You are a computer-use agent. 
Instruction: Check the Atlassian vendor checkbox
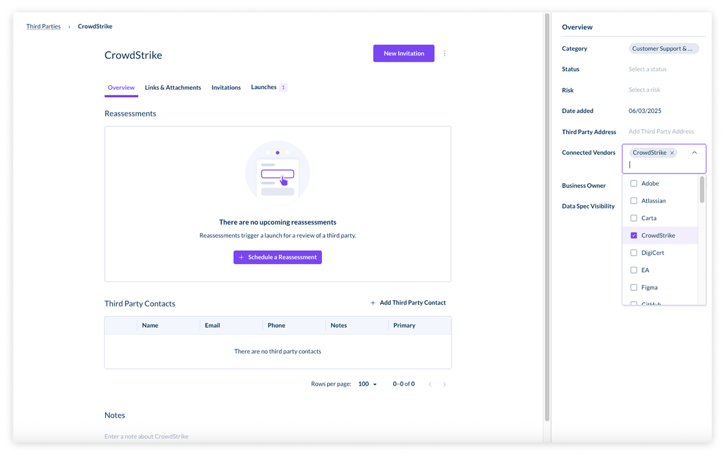tap(633, 201)
